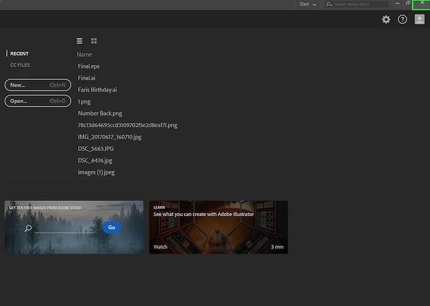This screenshot has width=430, height=306.
Task: Open the help question mark icon
Action: pos(402,20)
